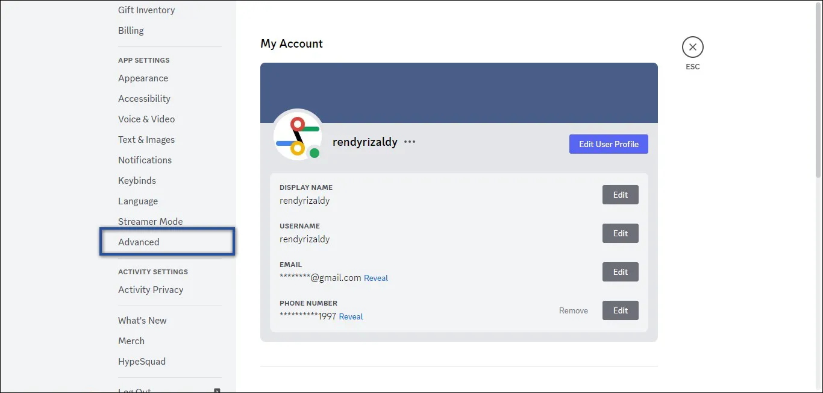Open the HypeSquad page

point(141,361)
